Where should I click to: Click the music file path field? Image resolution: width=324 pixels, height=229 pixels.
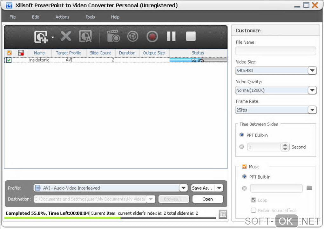tap(276, 188)
